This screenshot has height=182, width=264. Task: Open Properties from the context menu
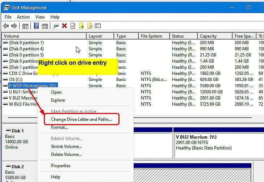click(x=60, y=166)
